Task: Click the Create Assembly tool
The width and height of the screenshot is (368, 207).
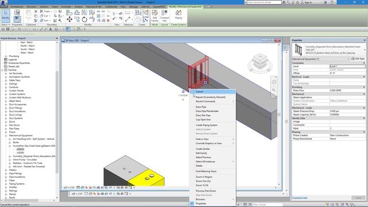Action: pyautogui.click(x=138, y=13)
